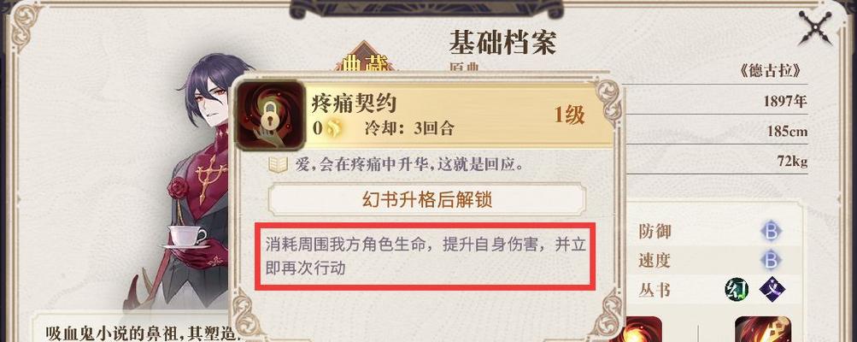Click the 1级 skill level label
The height and width of the screenshot is (342, 857).
[570, 115]
